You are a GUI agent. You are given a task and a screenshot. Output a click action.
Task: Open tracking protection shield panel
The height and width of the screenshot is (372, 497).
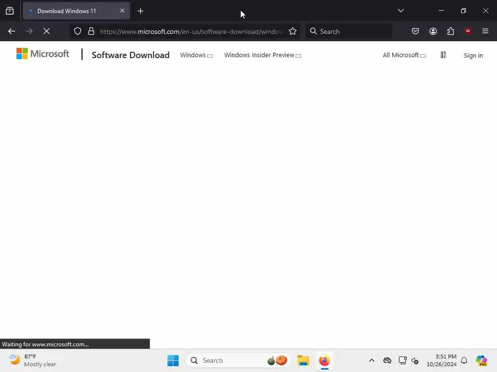pos(78,31)
